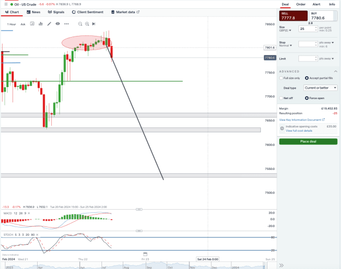Viewport: 341px width, 269px height.
Task: Click the SELL 7777.8 button
Action: pyautogui.click(x=294, y=16)
